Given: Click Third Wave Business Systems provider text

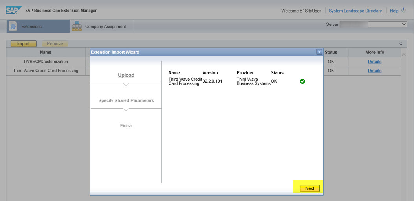Looking at the screenshot, I should pos(253,81).
